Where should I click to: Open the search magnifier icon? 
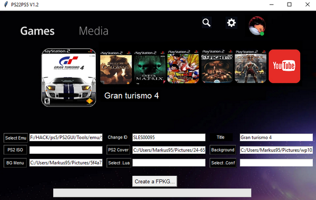[x=206, y=23]
